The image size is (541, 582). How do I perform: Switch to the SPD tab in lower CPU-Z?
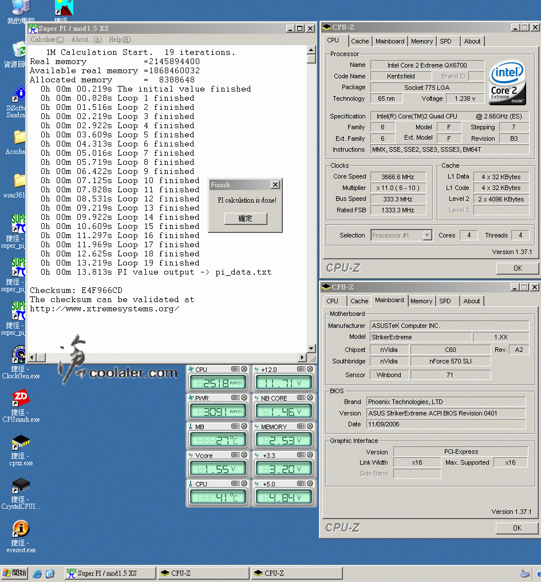445,301
